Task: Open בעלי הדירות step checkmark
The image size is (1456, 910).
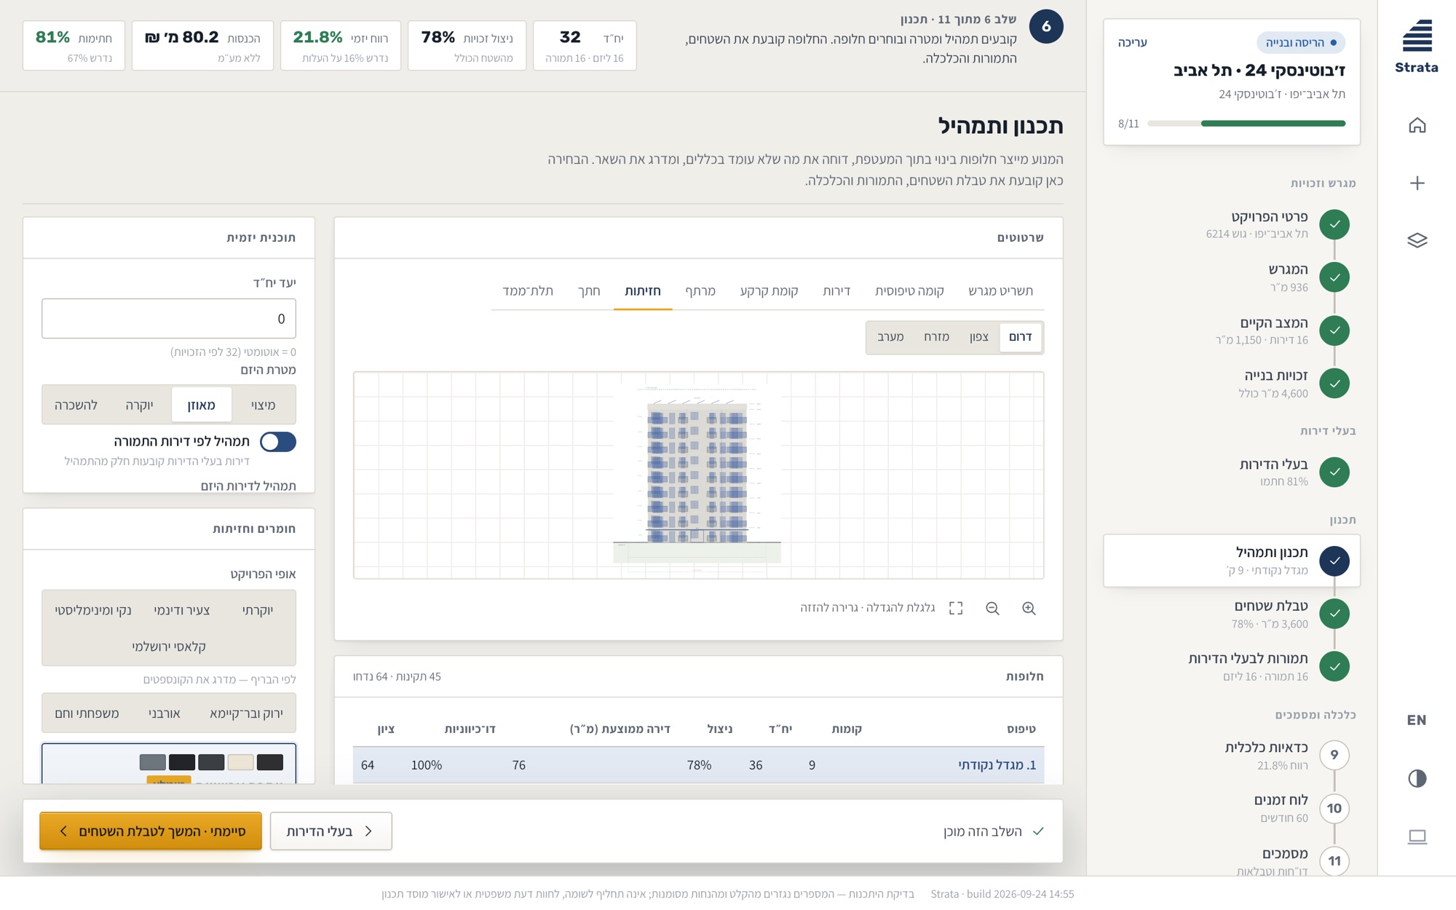Action: click(1334, 472)
